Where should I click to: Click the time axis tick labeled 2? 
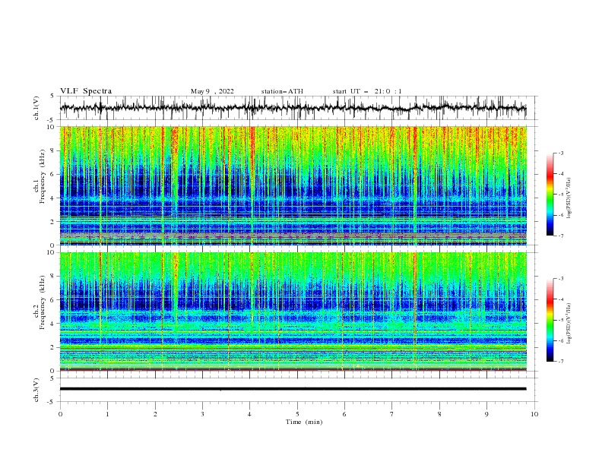pyautogui.click(x=155, y=414)
